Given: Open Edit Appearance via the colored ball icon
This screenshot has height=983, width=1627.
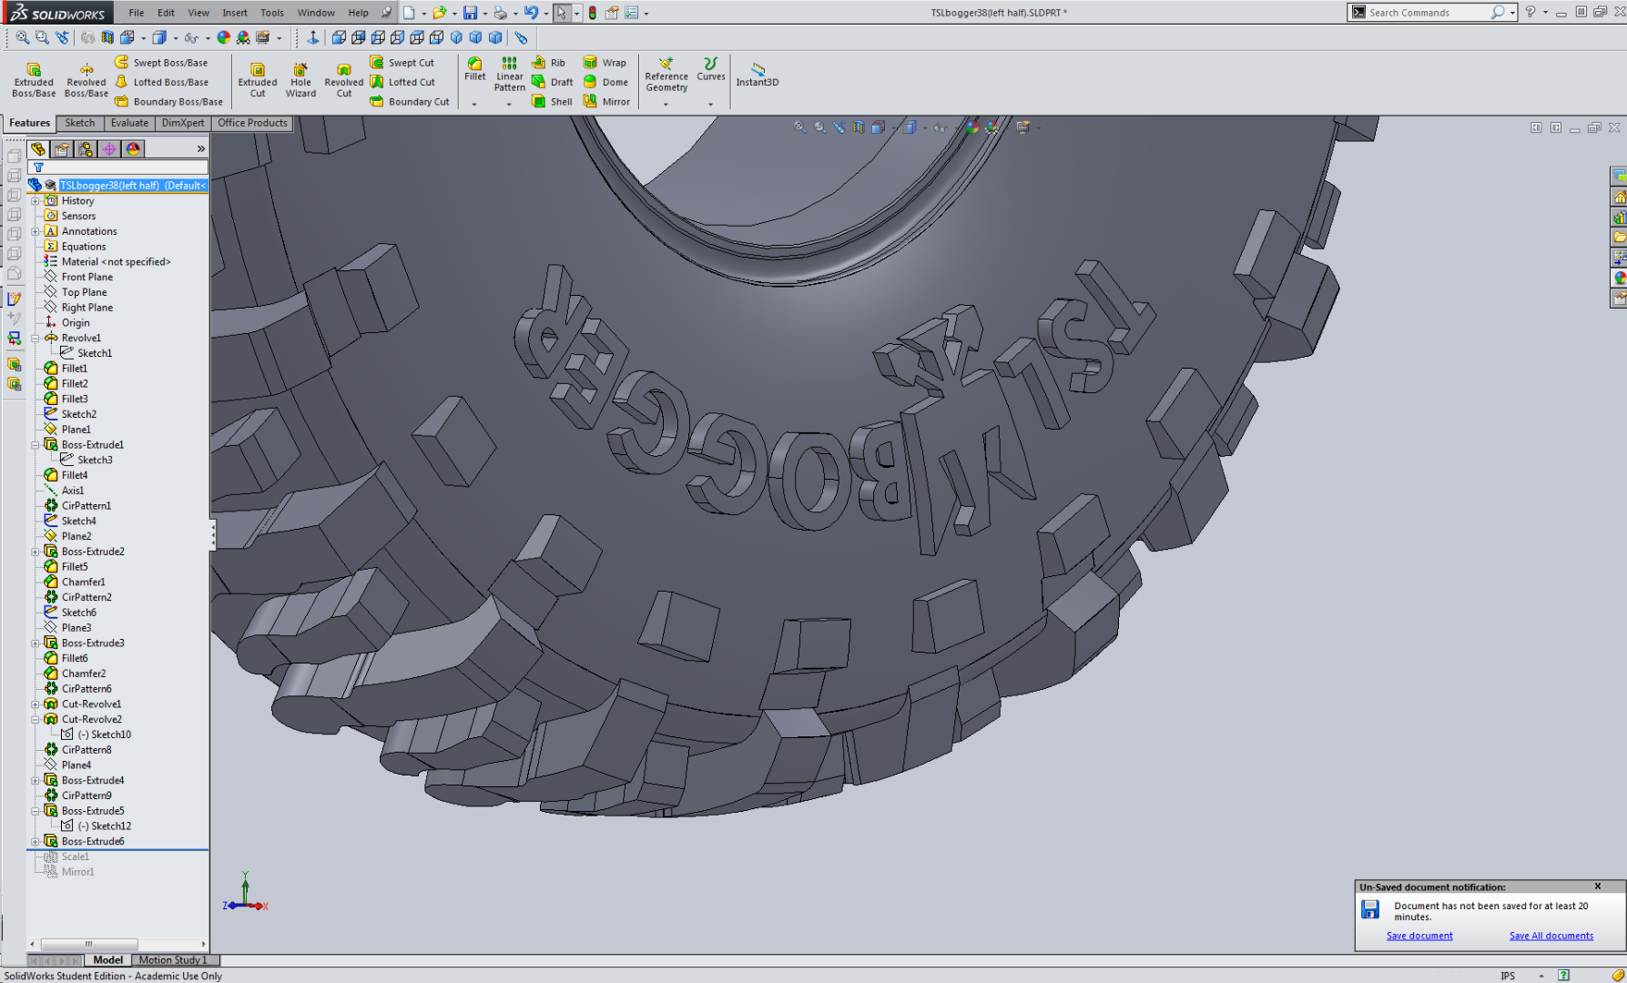Looking at the screenshot, I should pyautogui.click(x=971, y=127).
